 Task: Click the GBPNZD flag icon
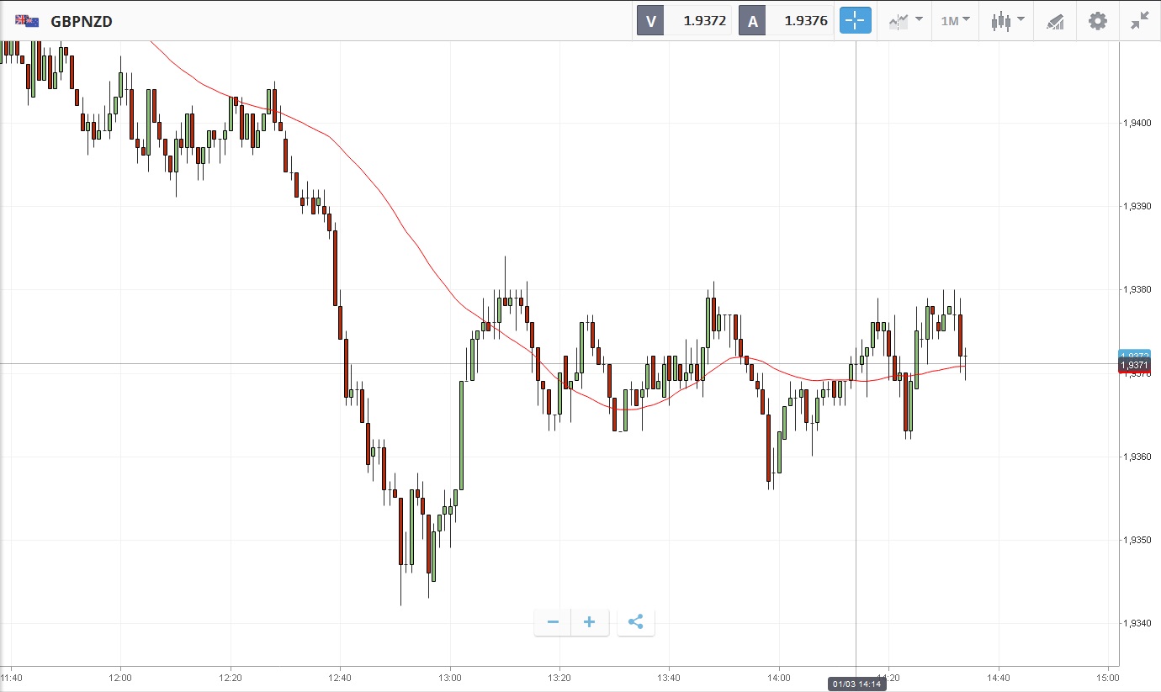click(27, 21)
